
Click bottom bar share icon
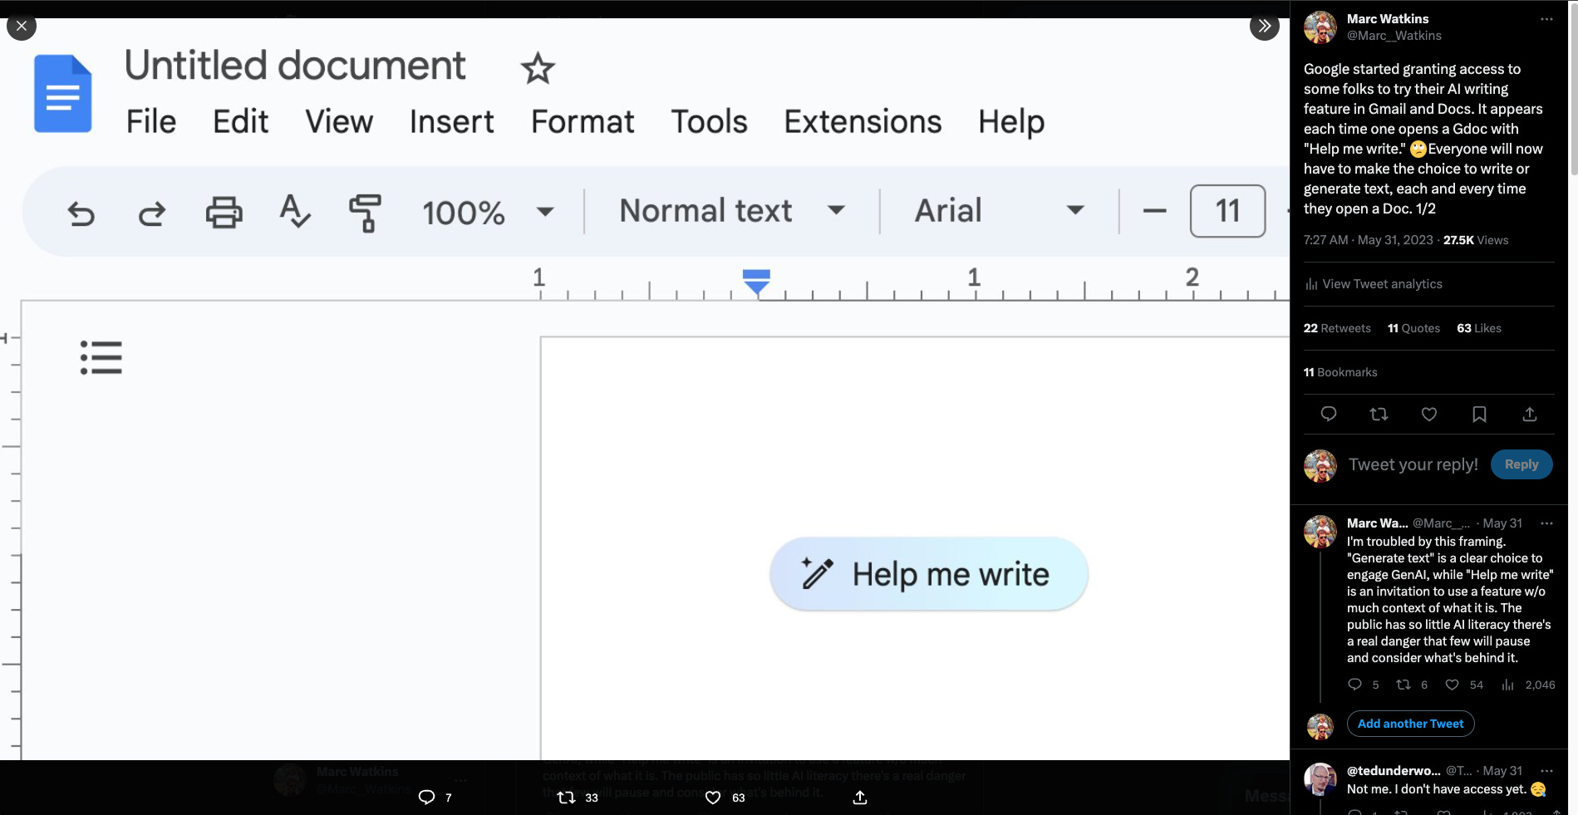860,798
